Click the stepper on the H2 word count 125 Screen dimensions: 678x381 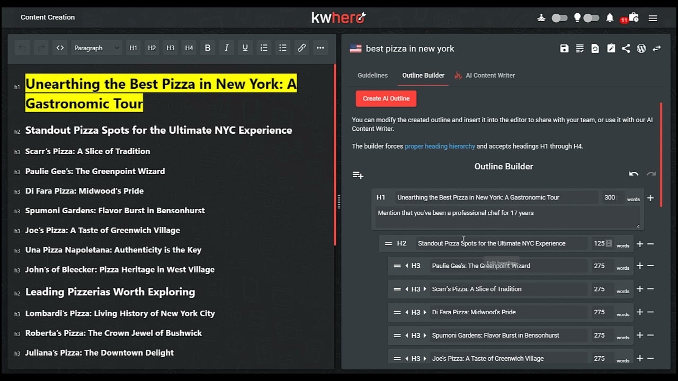point(609,243)
